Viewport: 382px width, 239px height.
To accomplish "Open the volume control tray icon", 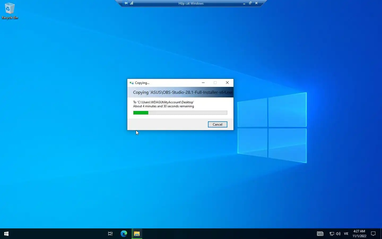I will (338, 234).
